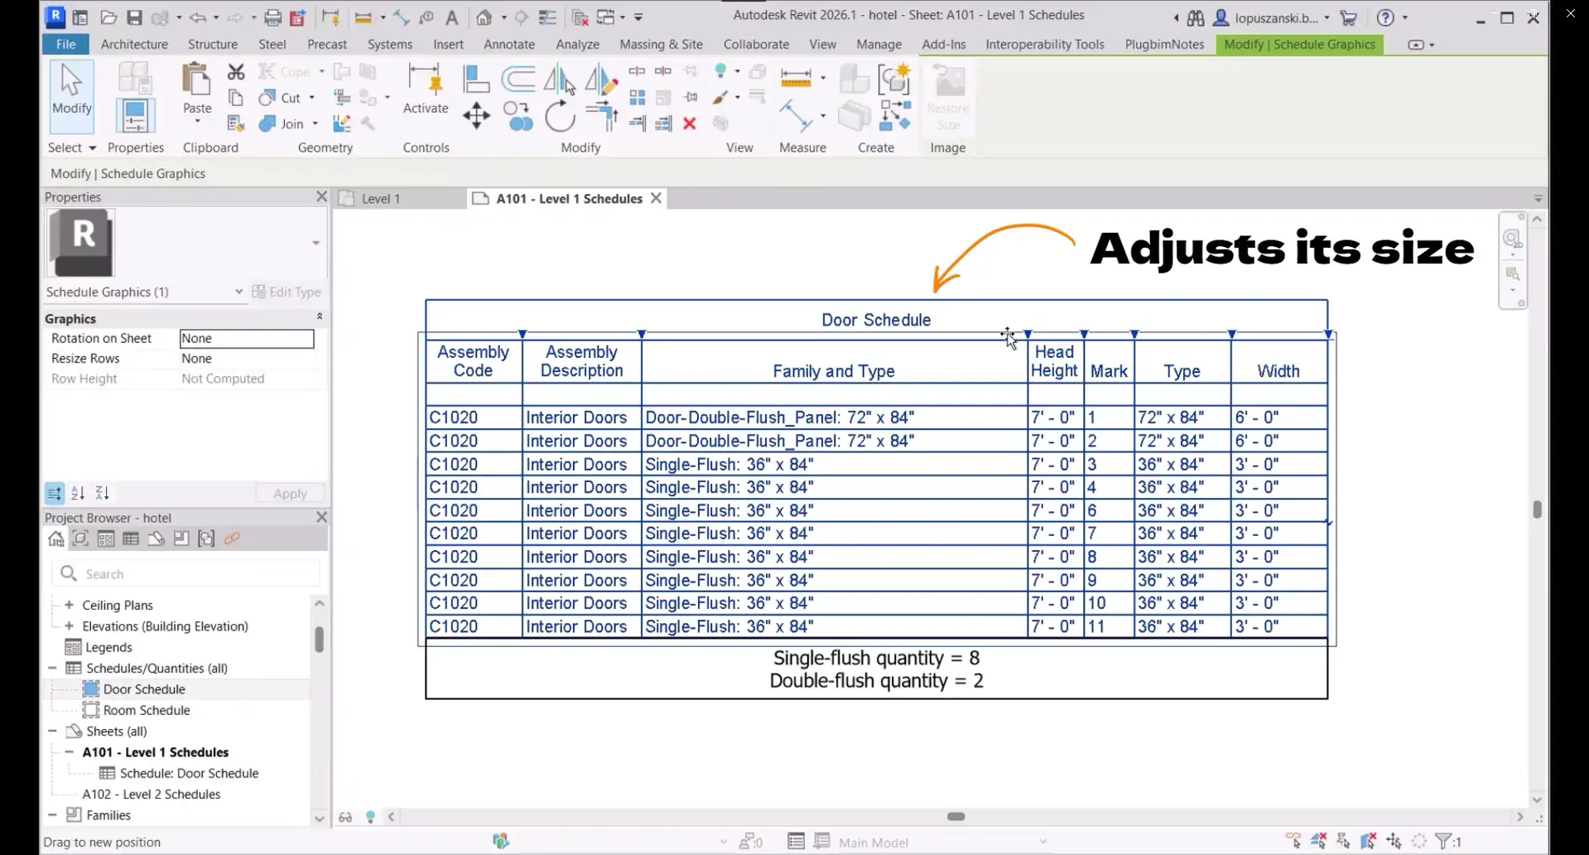Switch to the Level 1 view tab

click(x=381, y=199)
